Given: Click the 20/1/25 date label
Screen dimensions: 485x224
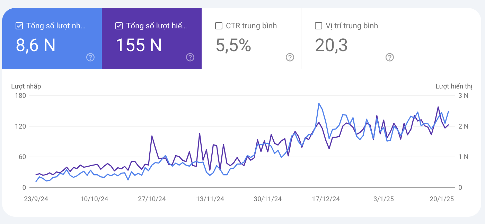Looking at the screenshot, I should [x=442, y=199].
